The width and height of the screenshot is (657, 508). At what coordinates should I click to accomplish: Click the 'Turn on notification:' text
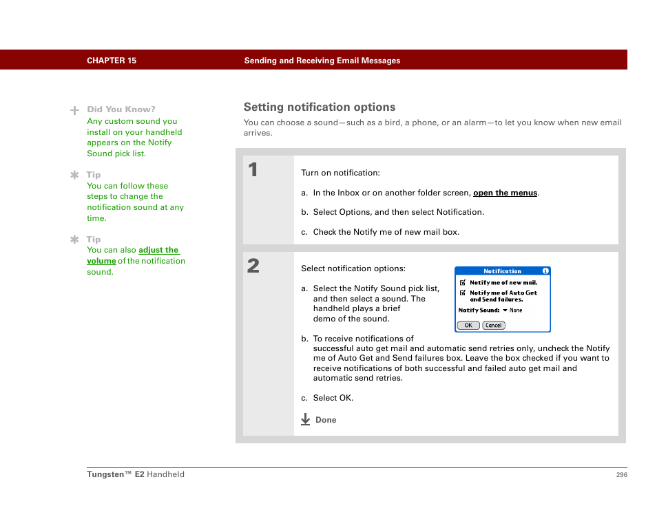tap(340, 173)
